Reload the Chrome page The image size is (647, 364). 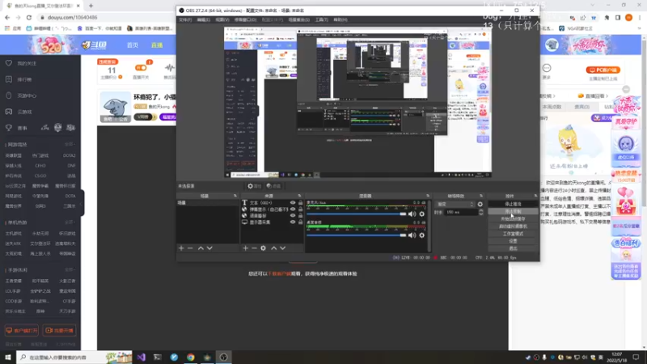coord(29,17)
